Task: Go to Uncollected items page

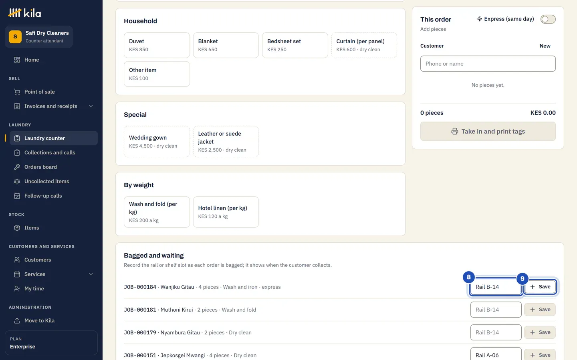Action: point(54,181)
